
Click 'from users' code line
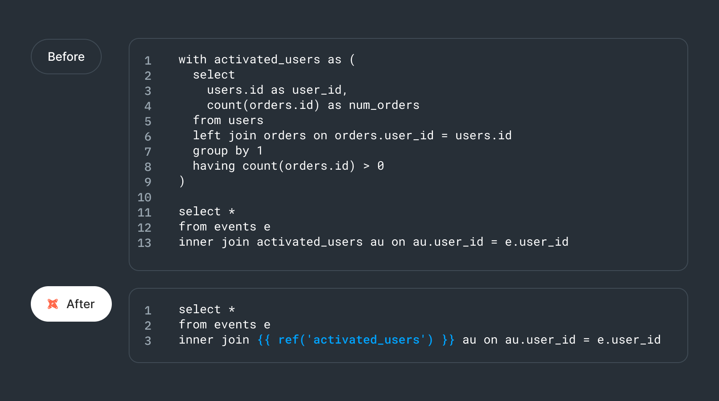pyautogui.click(x=228, y=120)
